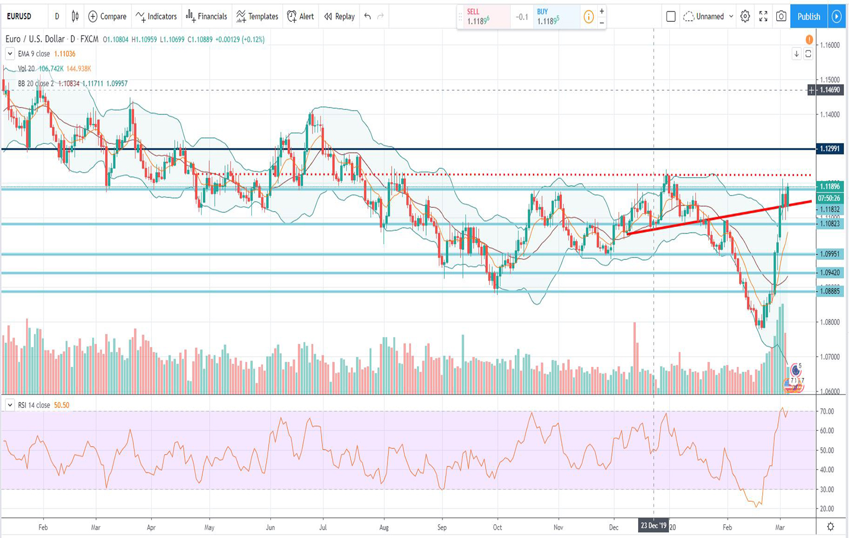The image size is (849, 538).
Task: Click the orange info icon beside BUY
Action: pos(588,17)
